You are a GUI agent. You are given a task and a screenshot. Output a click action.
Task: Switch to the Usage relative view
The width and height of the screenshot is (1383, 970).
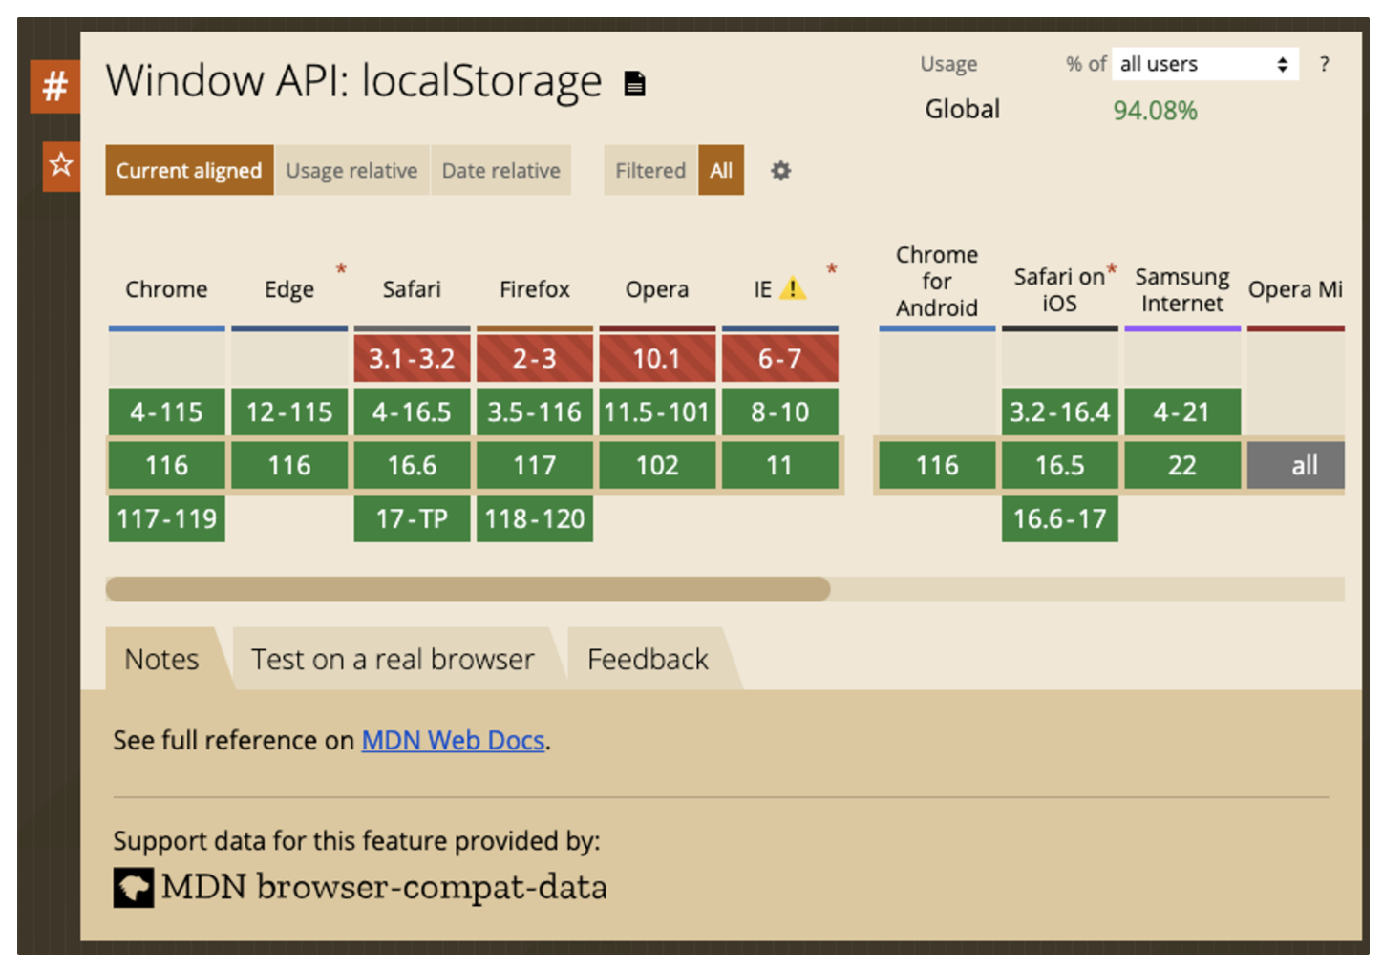coord(351,170)
